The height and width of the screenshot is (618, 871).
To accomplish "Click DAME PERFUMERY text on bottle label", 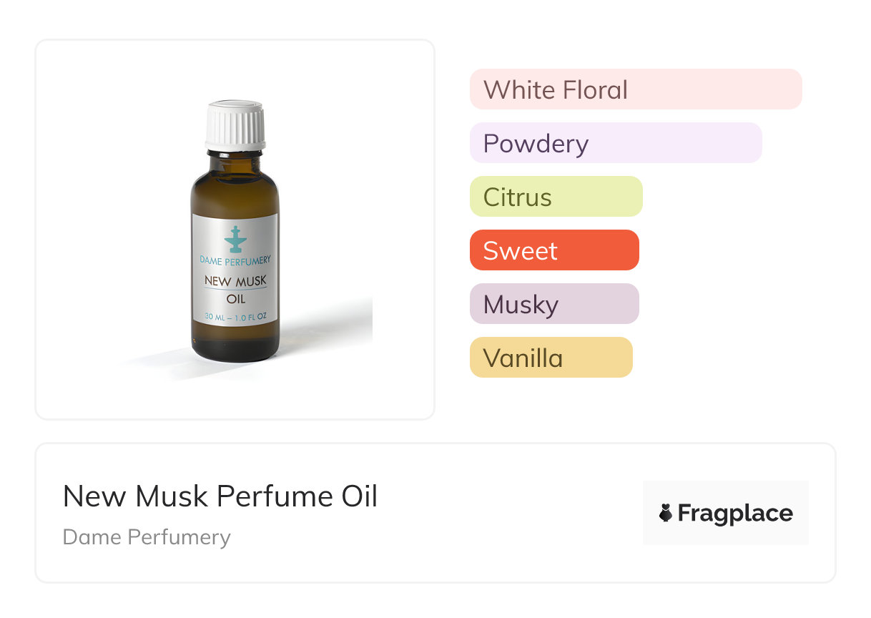I will [x=235, y=262].
